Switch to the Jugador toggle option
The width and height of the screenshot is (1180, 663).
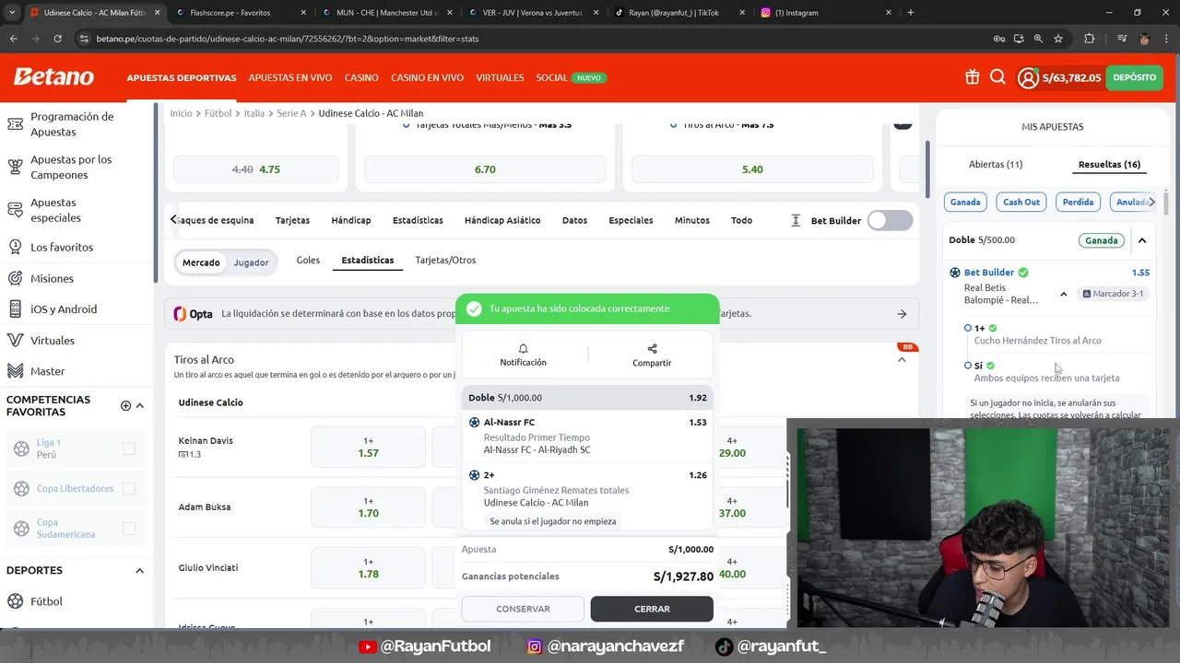pyautogui.click(x=251, y=262)
